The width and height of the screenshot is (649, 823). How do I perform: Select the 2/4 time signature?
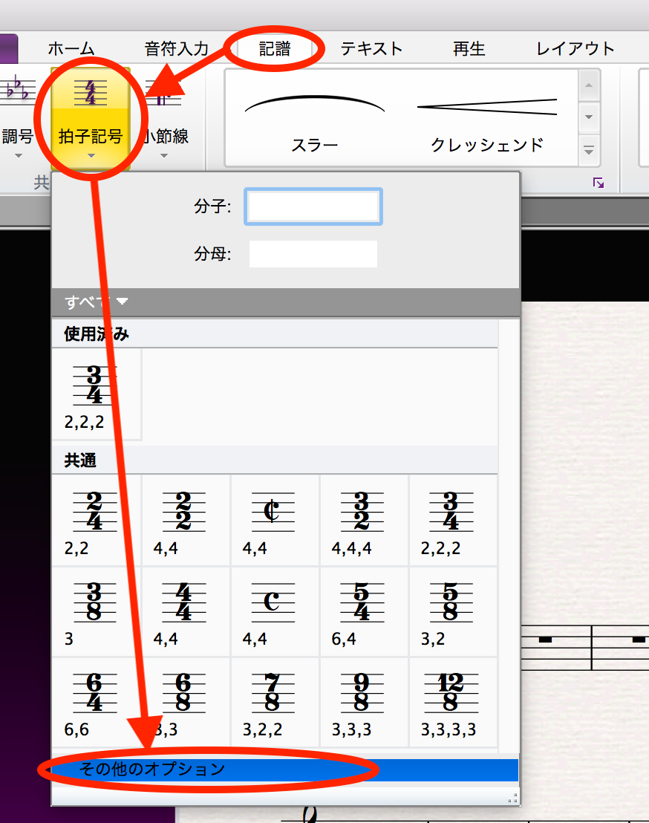click(x=96, y=519)
